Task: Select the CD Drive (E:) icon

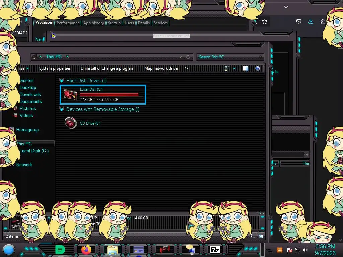Action: [x=71, y=123]
